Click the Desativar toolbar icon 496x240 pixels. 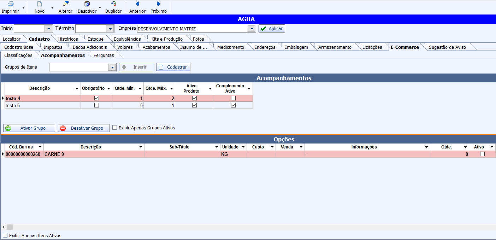[87, 4]
